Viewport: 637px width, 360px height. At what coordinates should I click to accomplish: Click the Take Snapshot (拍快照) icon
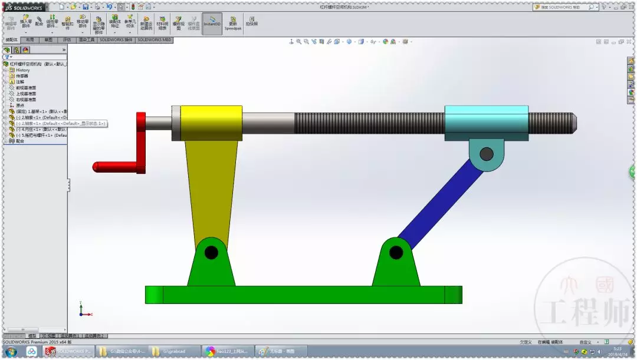click(x=251, y=21)
